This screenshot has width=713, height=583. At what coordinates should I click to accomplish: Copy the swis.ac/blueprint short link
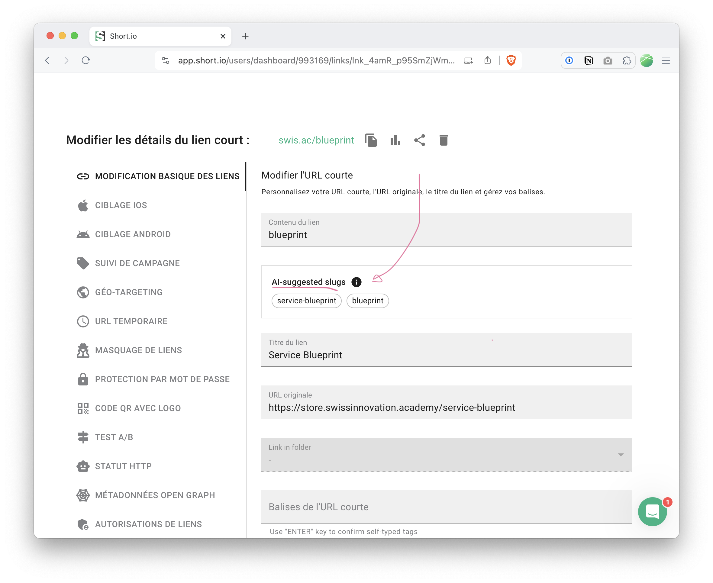tap(371, 140)
